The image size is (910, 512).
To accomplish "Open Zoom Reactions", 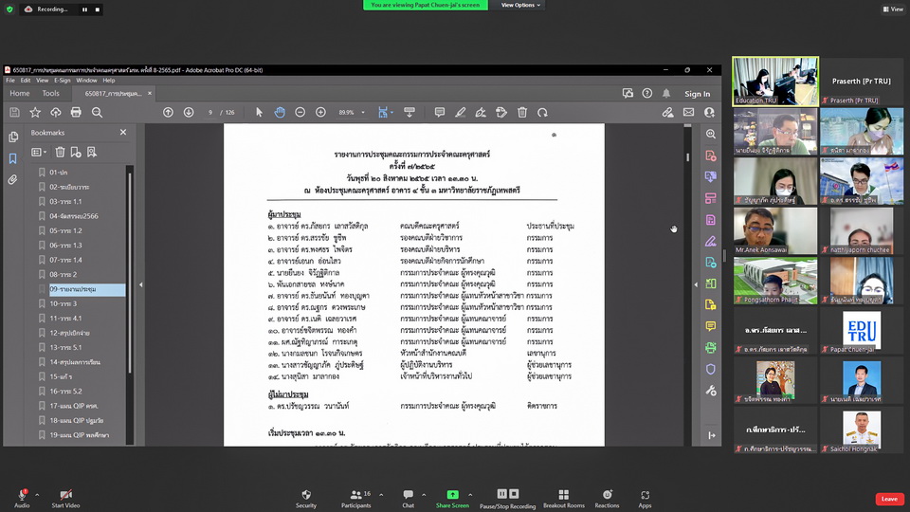I will 607,498.
